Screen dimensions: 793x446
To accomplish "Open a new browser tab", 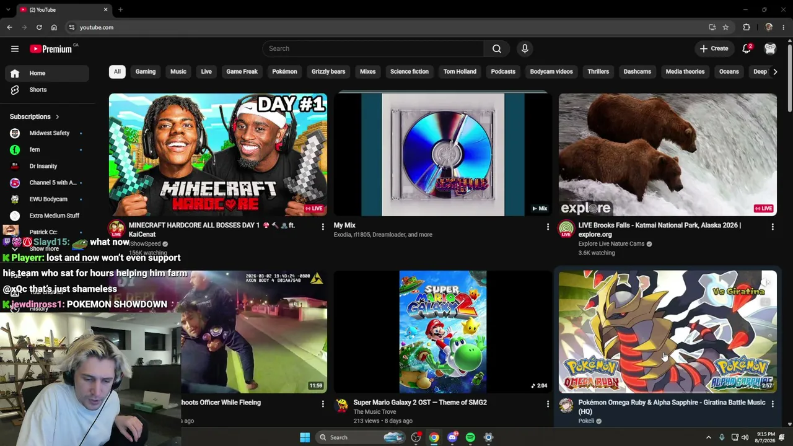I will tap(120, 10).
